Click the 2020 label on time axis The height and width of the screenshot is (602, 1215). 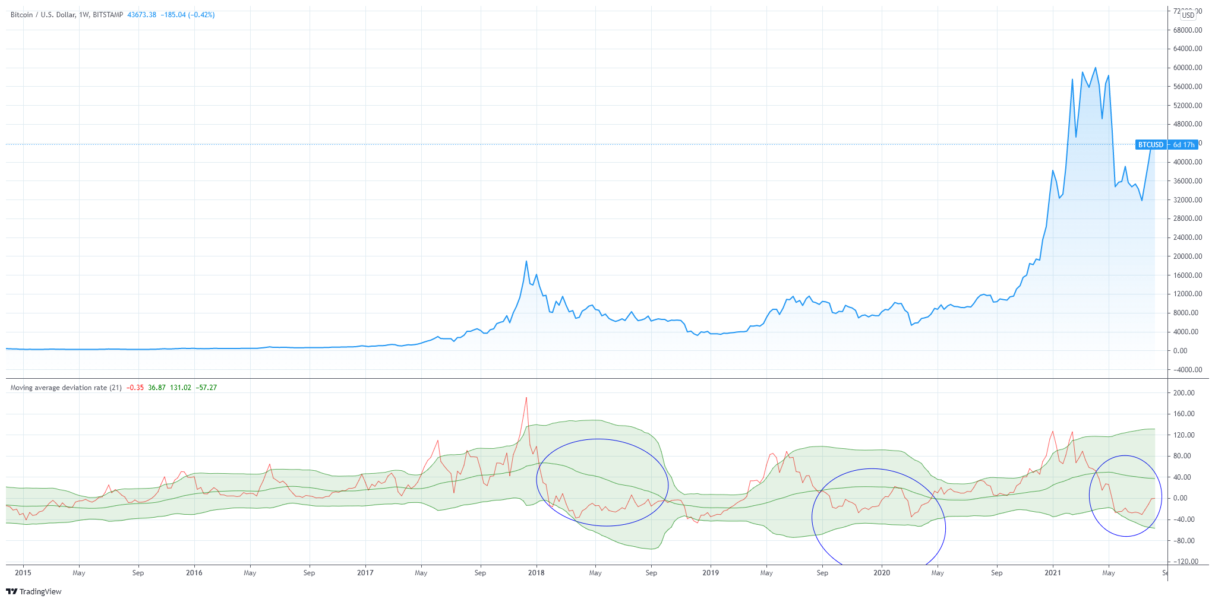882,573
